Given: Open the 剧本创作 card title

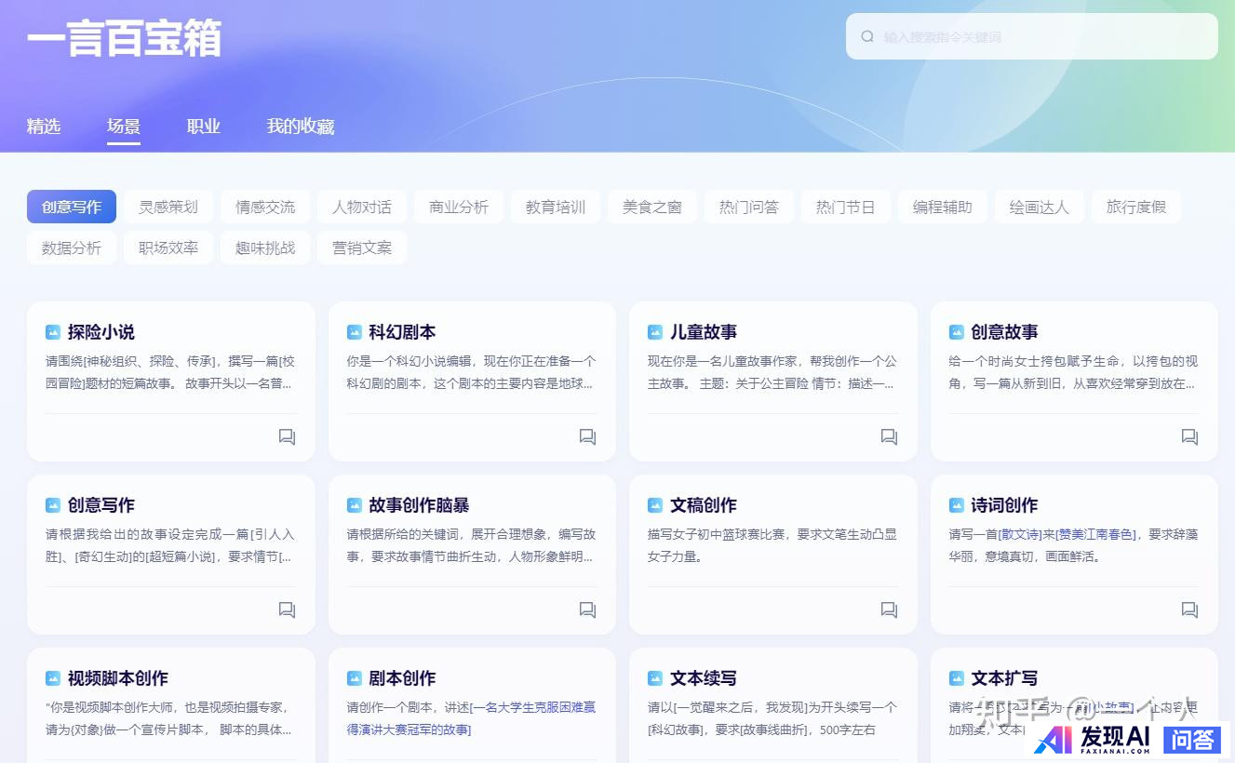Looking at the screenshot, I should tap(402, 678).
